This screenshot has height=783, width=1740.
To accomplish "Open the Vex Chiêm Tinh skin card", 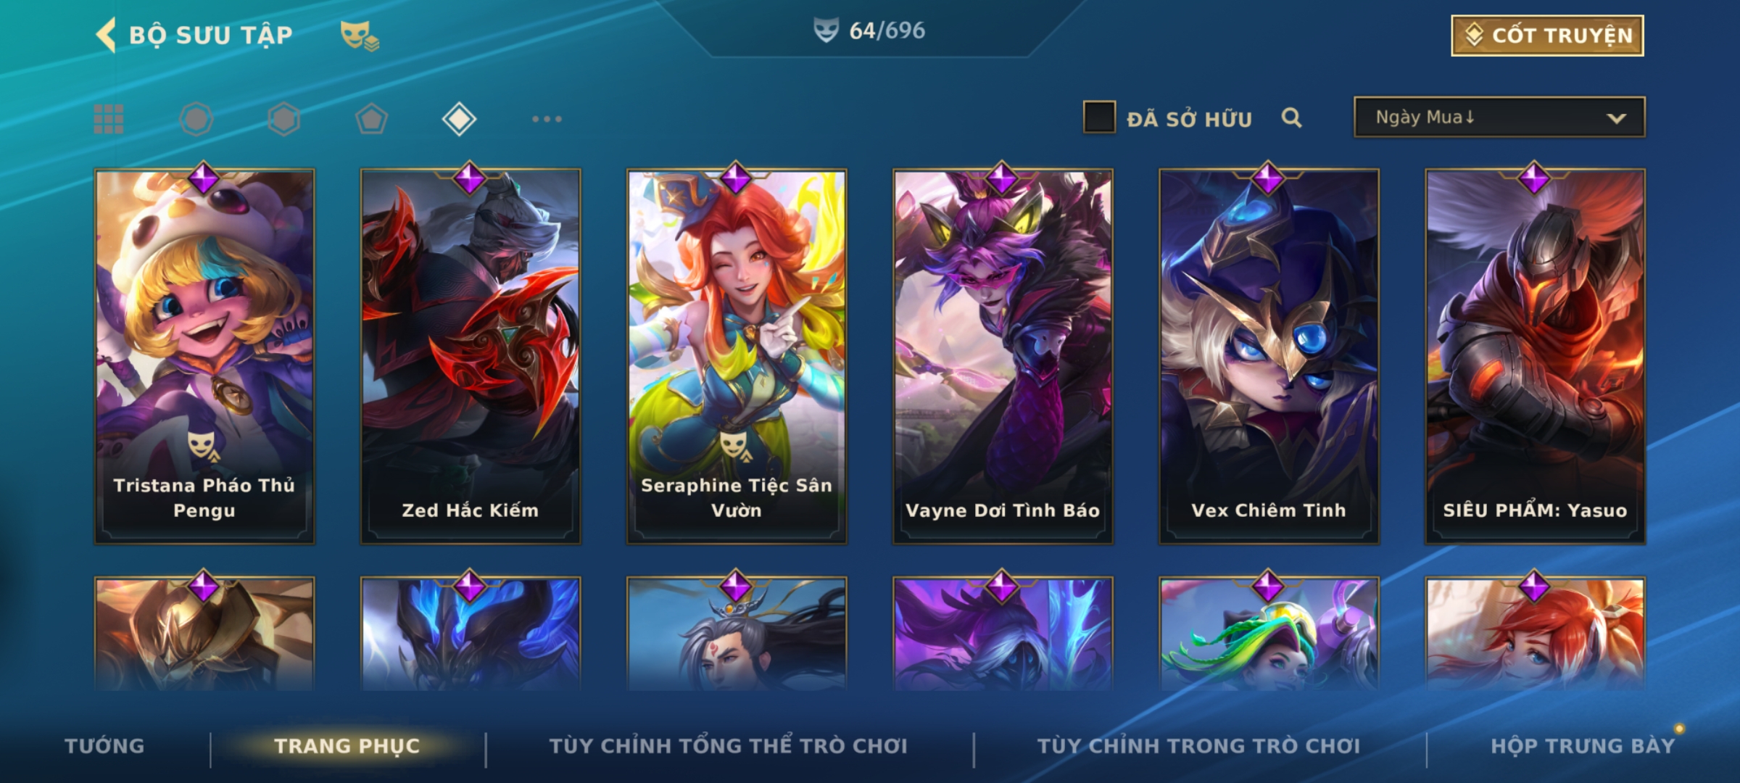I will (1269, 356).
